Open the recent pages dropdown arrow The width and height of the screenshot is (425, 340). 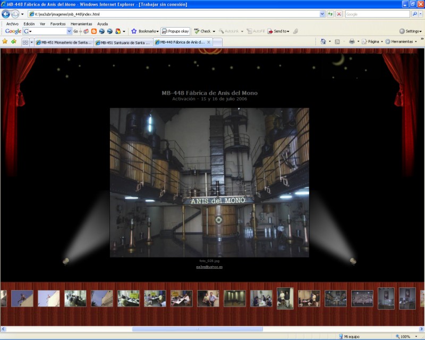tap(22, 14)
